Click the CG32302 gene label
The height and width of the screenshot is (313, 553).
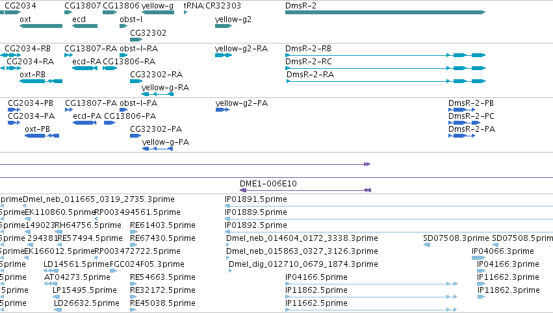[x=148, y=32]
